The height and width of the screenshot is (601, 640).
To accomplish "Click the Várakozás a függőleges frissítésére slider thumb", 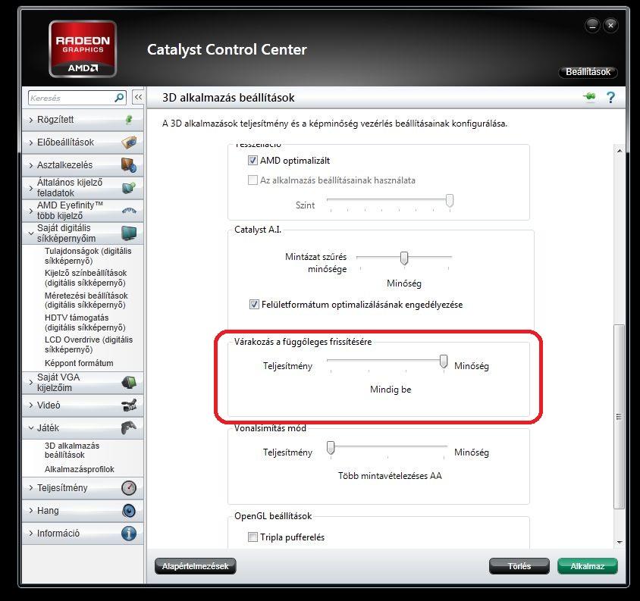I will [x=444, y=362].
